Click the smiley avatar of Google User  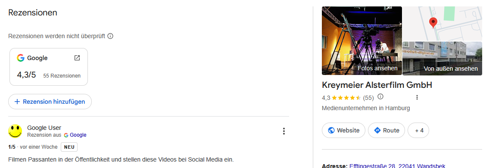point(15,131)
